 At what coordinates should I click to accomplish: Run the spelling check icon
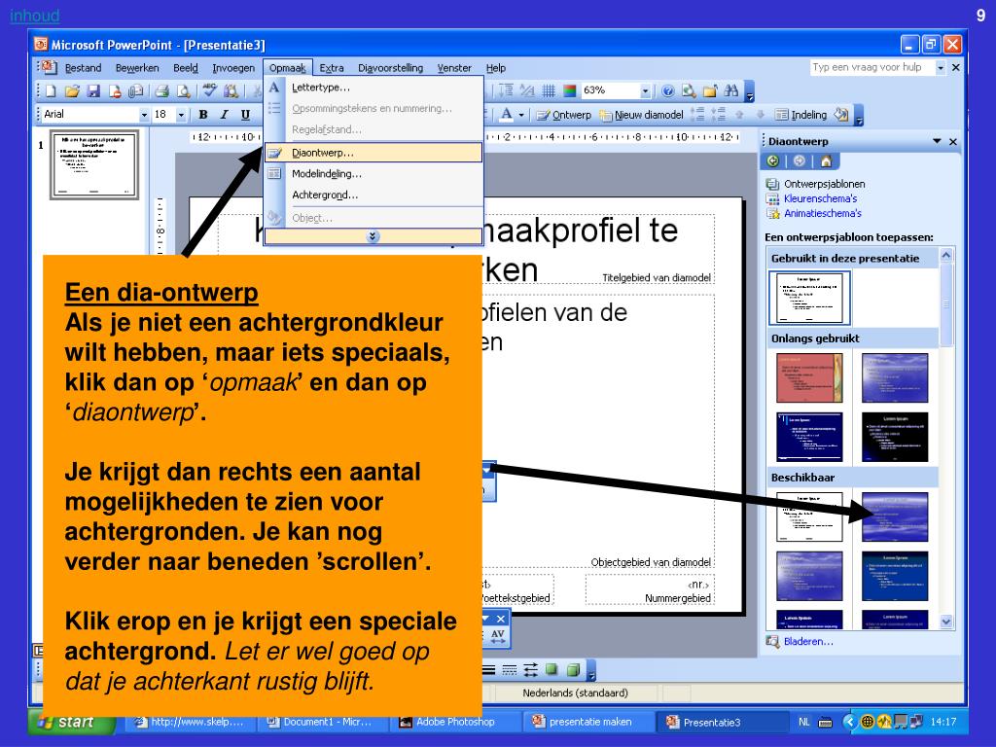209,91
